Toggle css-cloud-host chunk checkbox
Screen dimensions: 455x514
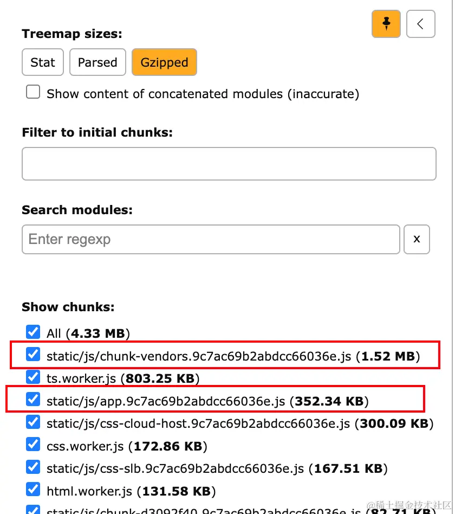[33, 422]
